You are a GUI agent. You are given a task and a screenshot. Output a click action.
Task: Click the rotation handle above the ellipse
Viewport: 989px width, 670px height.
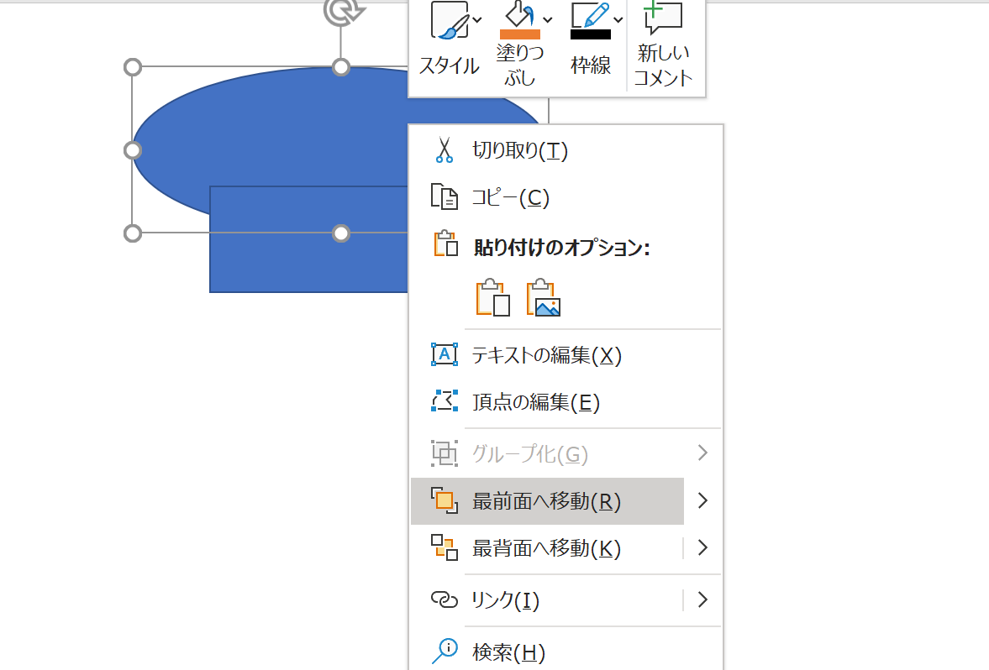(343, 12)
